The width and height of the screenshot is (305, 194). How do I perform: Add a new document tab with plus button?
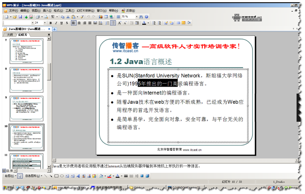tap(55, 29)
